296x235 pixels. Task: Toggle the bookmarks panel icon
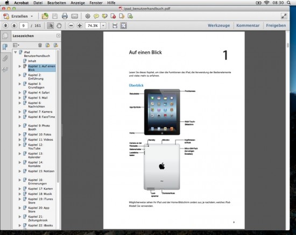(5, 47)
